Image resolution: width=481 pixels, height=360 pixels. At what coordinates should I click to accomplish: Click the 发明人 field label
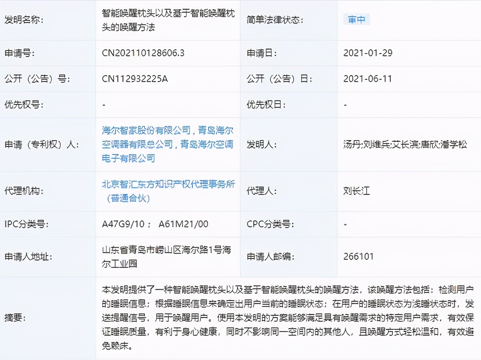[x=261, y=144]
